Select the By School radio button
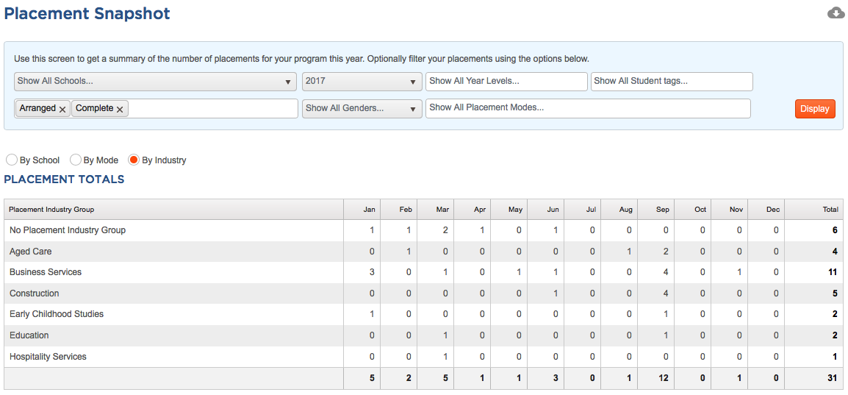 [x=11, y=160]
